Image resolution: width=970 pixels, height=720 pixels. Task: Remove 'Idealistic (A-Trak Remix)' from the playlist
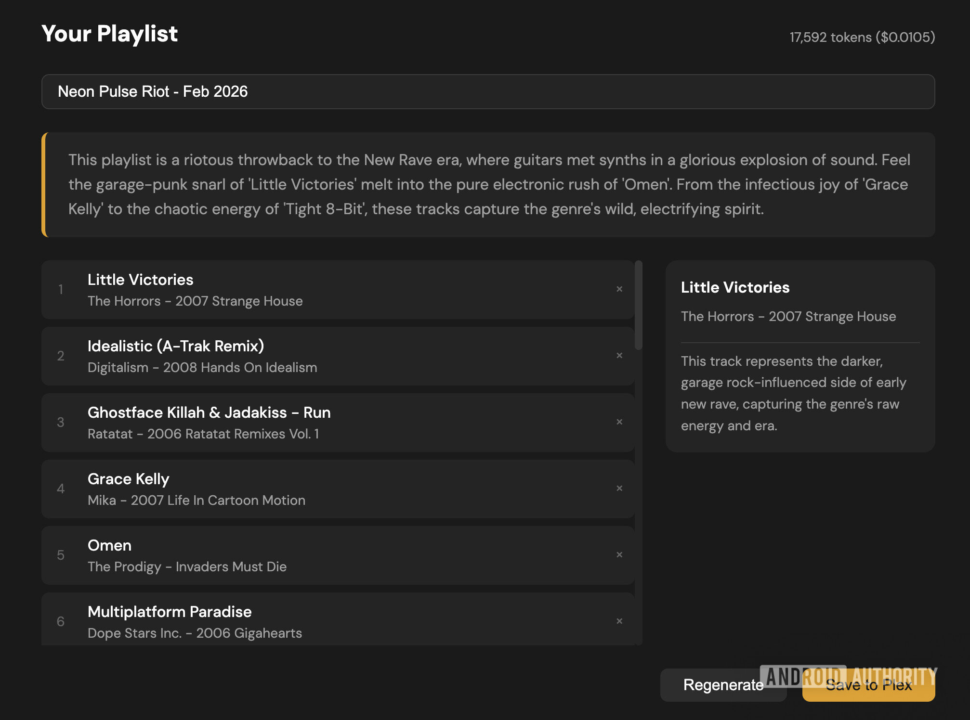pyautogui.click(x=619, y=356)
